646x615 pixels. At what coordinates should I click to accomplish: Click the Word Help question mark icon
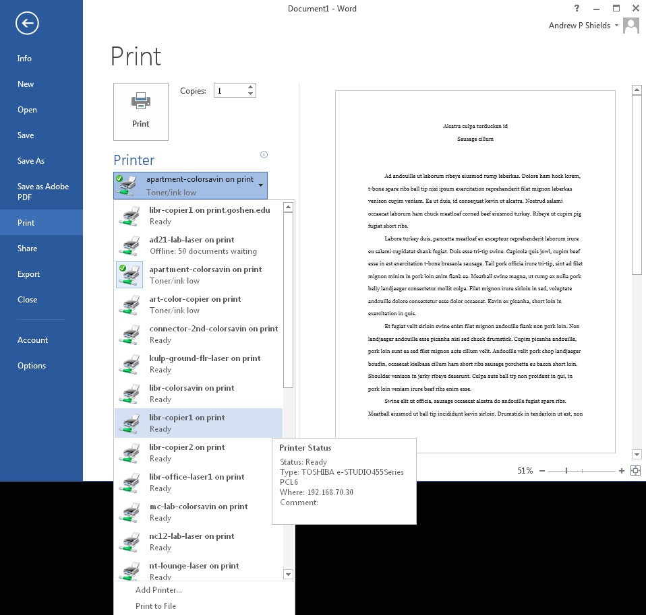tap(577, 9)
